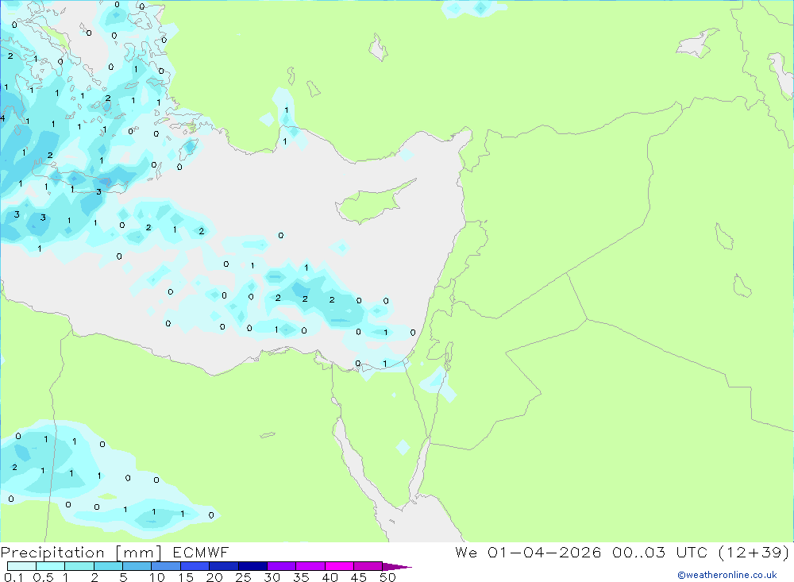The image size is (794, 582).
Task: Click the island of Cyprus on map
Action: (370, 203)
